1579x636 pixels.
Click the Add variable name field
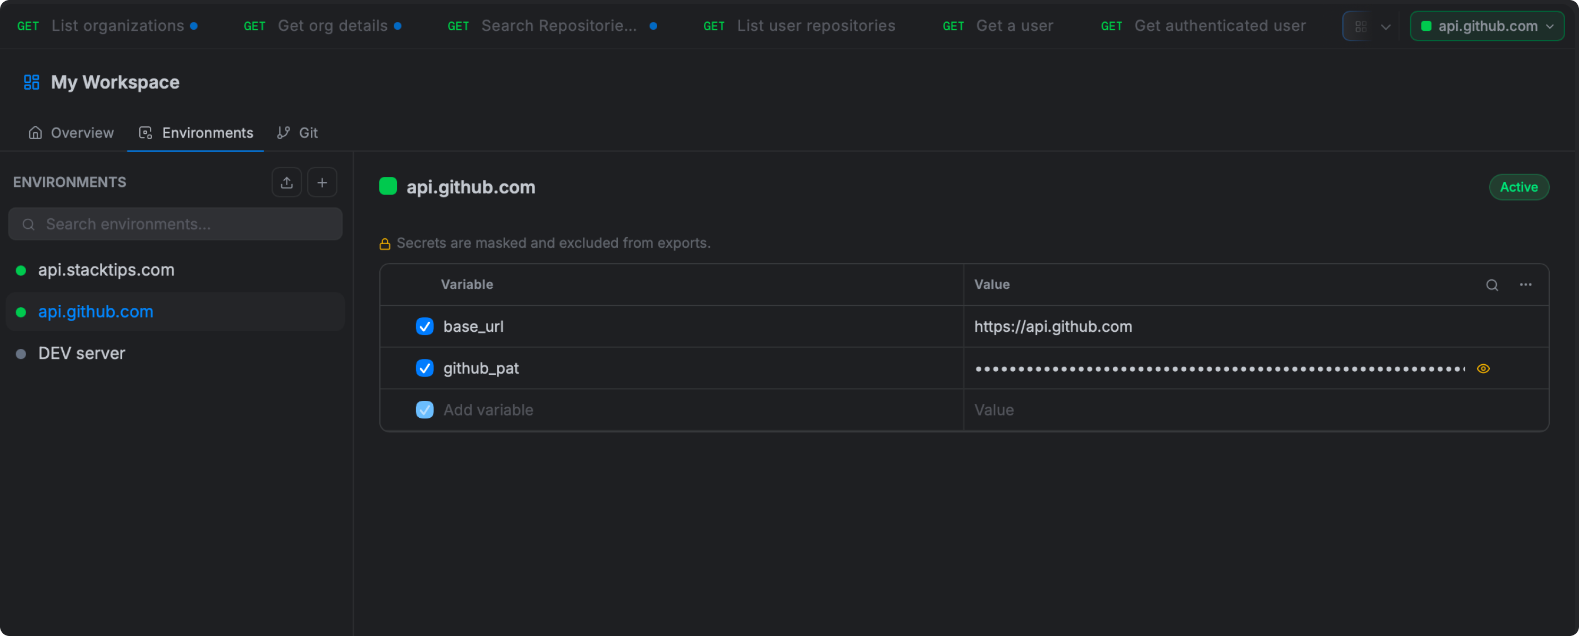pyautogui.click(x=489, y=409)
